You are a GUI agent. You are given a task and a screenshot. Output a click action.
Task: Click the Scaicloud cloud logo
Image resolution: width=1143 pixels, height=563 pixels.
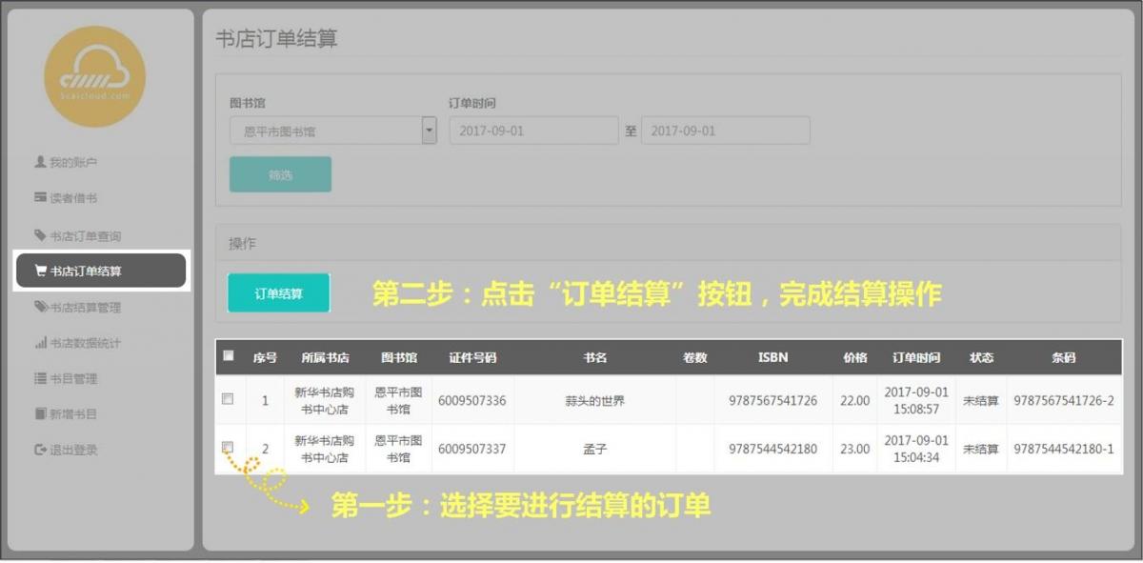(94, 76)
